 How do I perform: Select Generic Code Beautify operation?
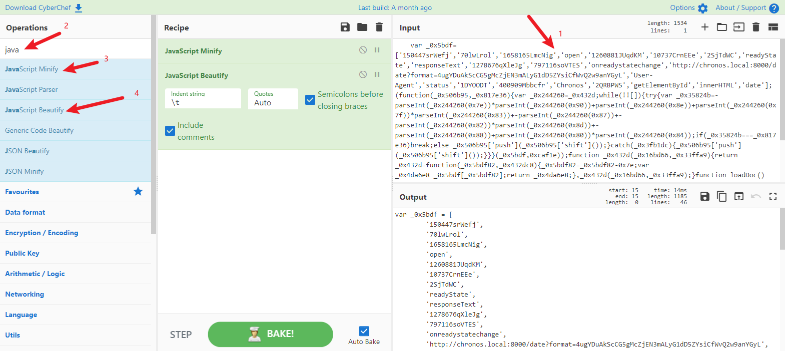(75, 130)
